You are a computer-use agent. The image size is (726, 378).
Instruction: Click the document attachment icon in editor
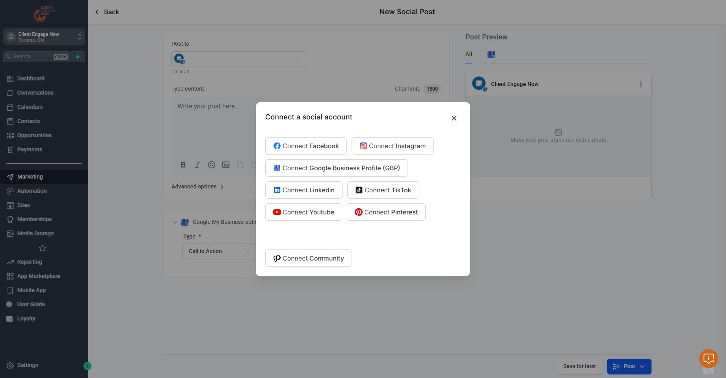coord(240,165)
